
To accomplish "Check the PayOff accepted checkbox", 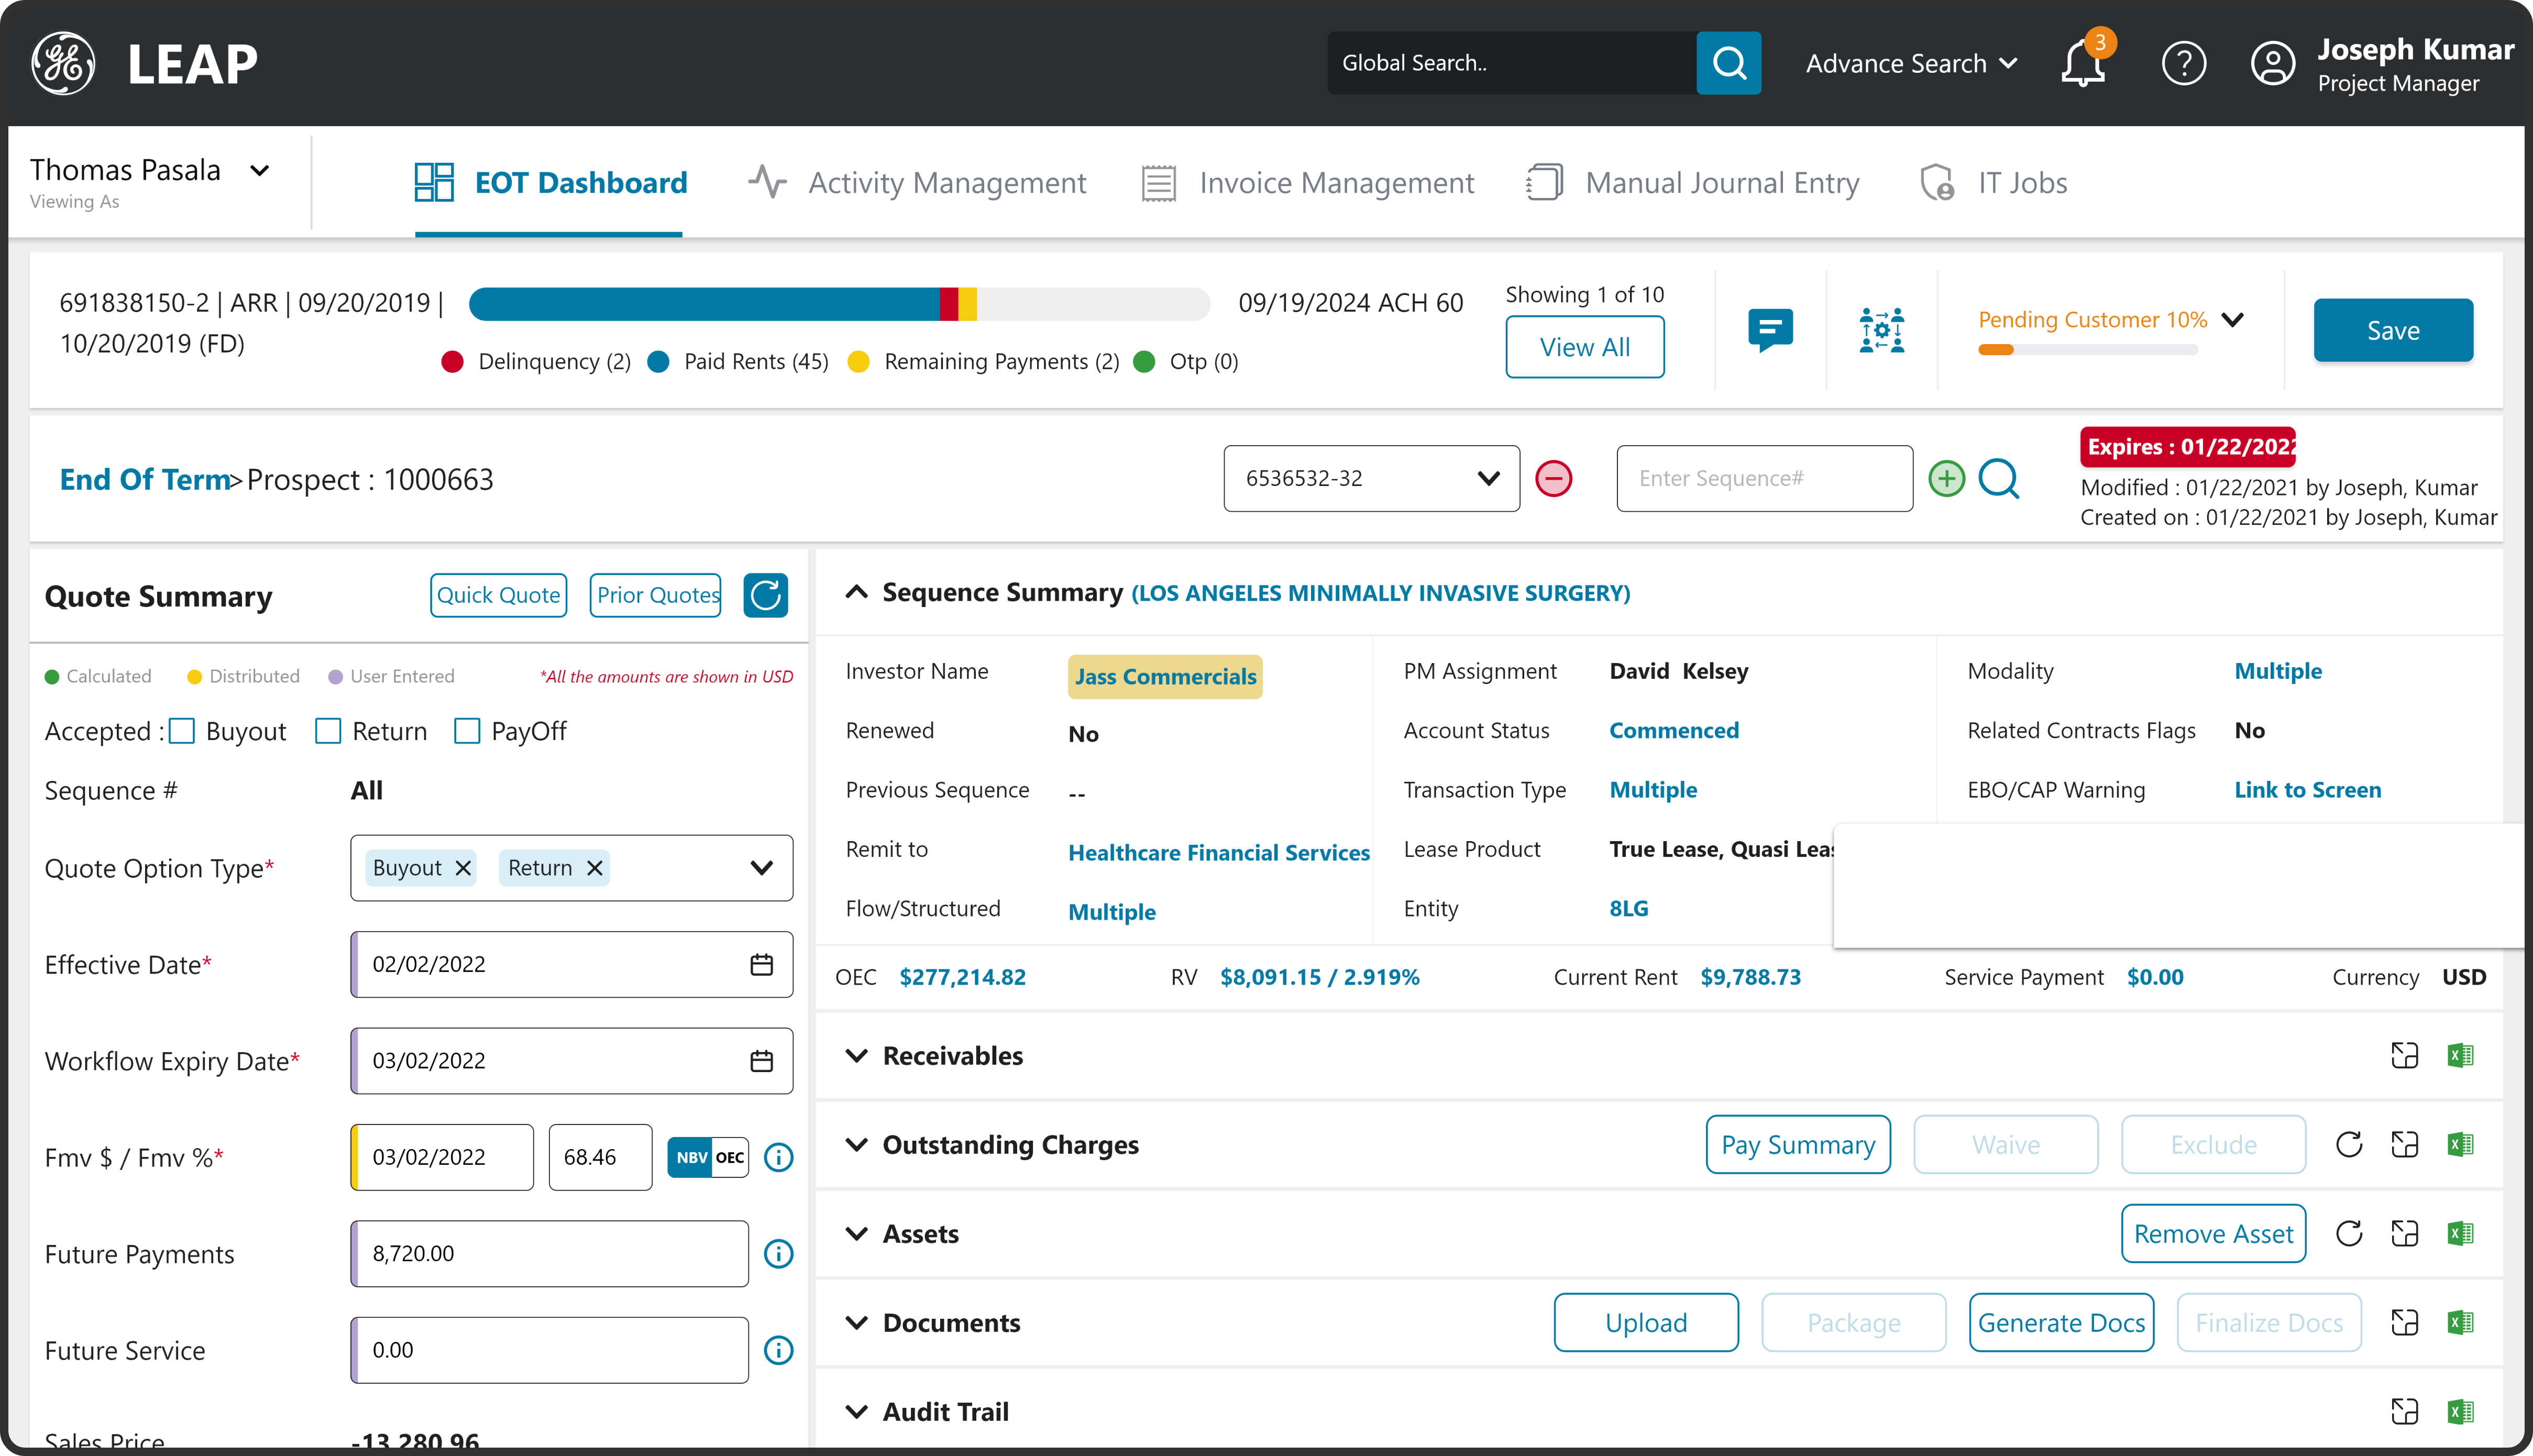I will point(467,731).
